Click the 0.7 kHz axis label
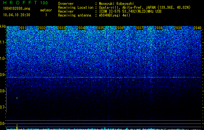The height and width of the screenshot is (130, 204). (3, 107)
